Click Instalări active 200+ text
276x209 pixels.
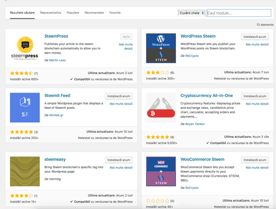click(24, 138)
